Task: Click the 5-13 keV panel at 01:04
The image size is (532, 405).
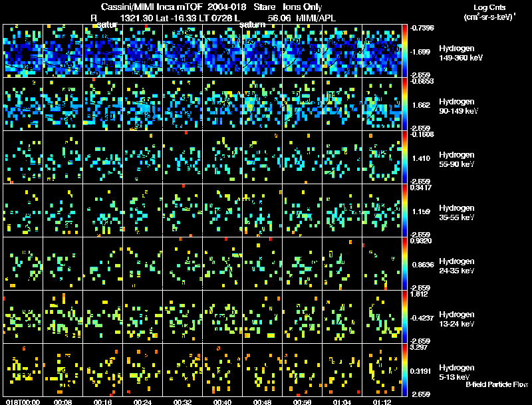Action: pos(342,370)
